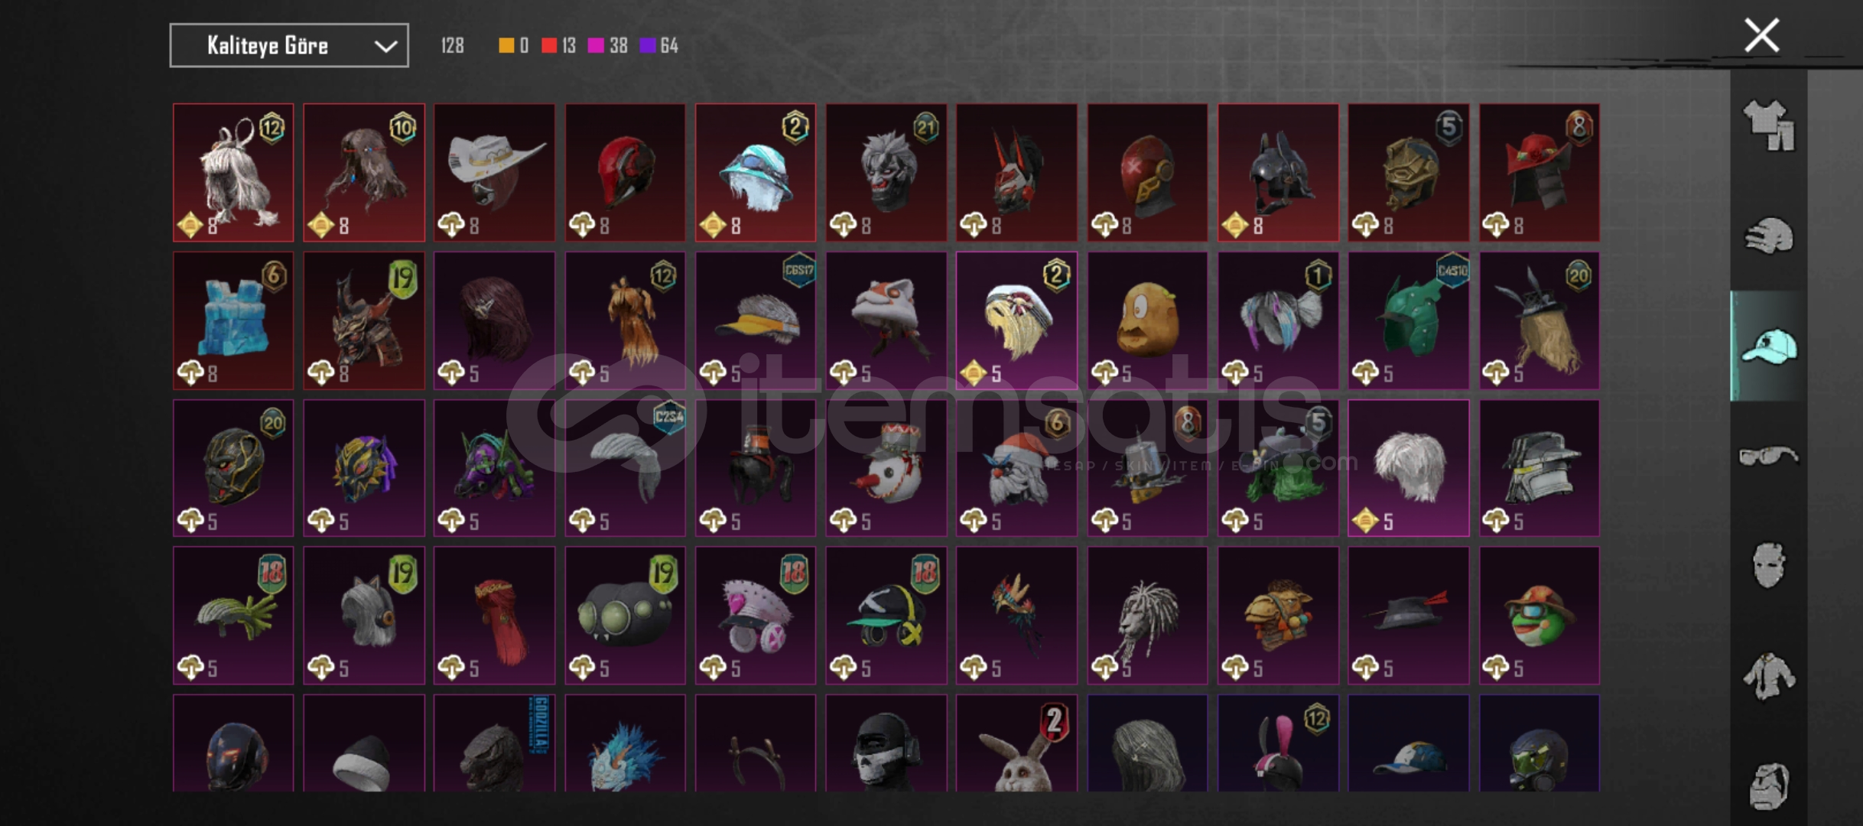The height and width of the screenshot is (826, 1863).
Task: Filter by the orange quality swatch
Action: (506, 46)
